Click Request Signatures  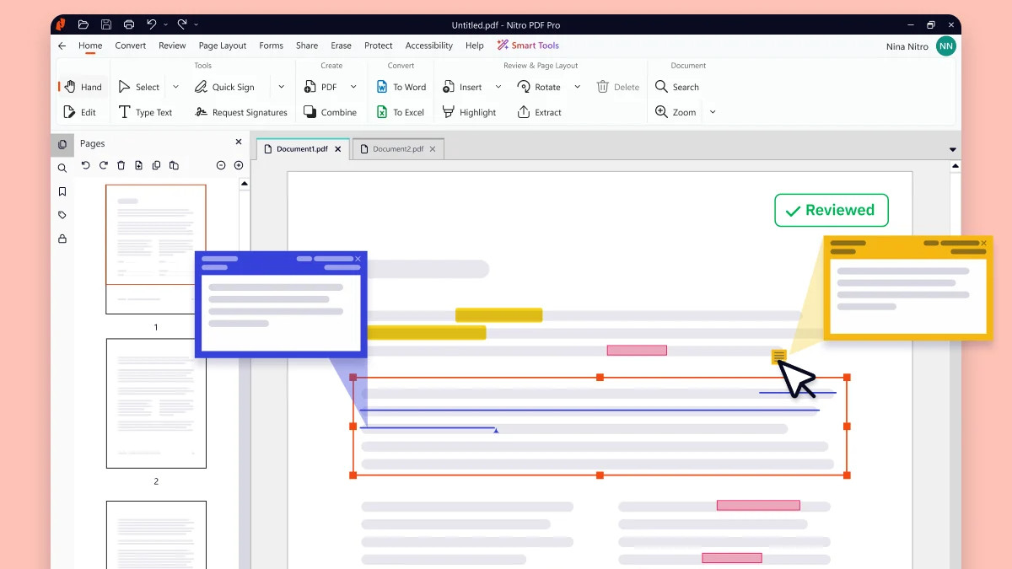tap(240, 112)
